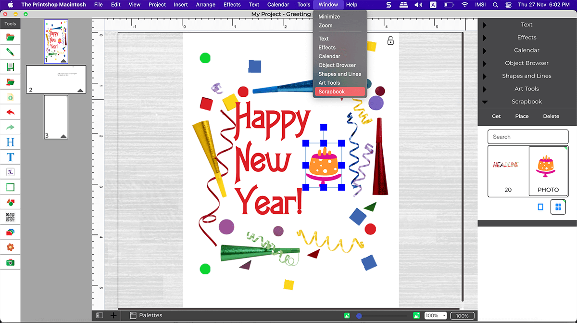Expand the Effects palette section

tap(485, 38)
